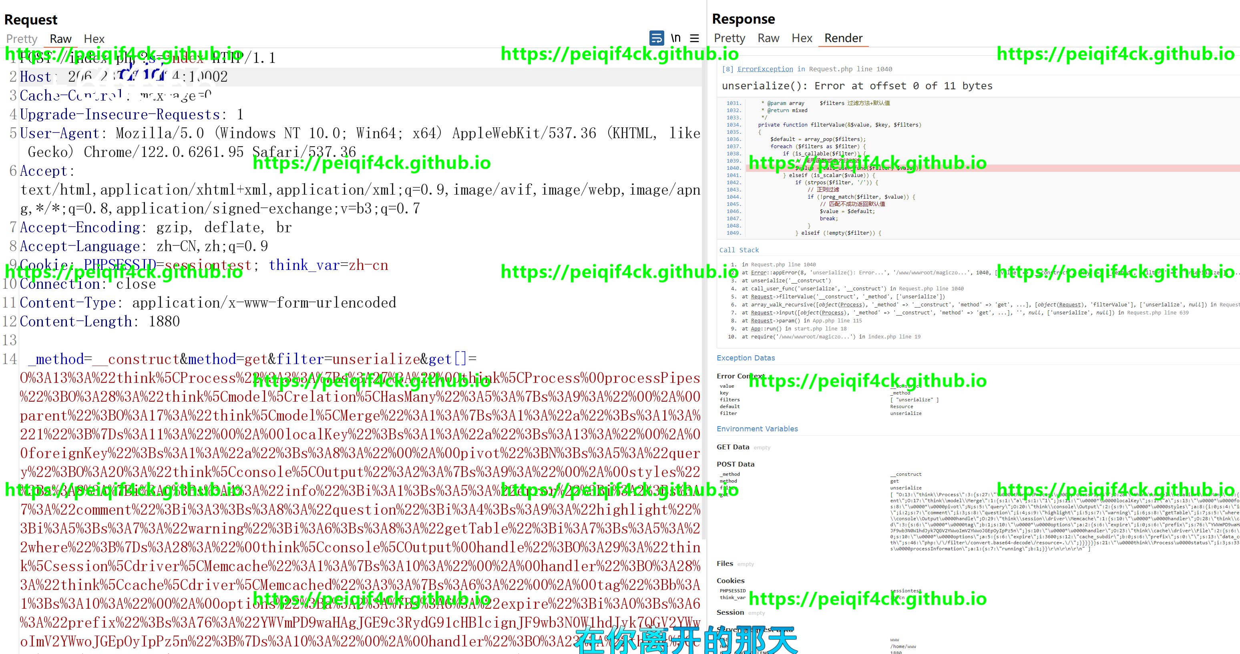Click the Content-Type header line
This screenshot has width=1240, height=654.
[x=208, y=302]
